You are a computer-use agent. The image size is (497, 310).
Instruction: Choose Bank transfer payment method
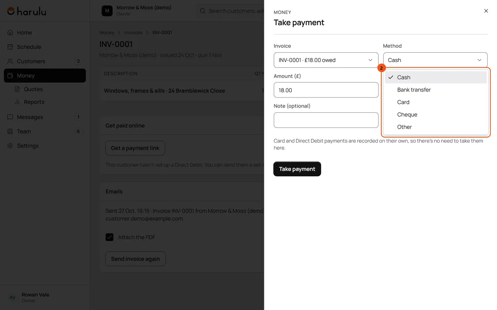436,90
